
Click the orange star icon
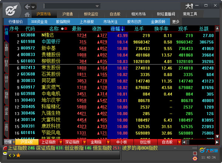pyautogui.click(x=18, y=155)
